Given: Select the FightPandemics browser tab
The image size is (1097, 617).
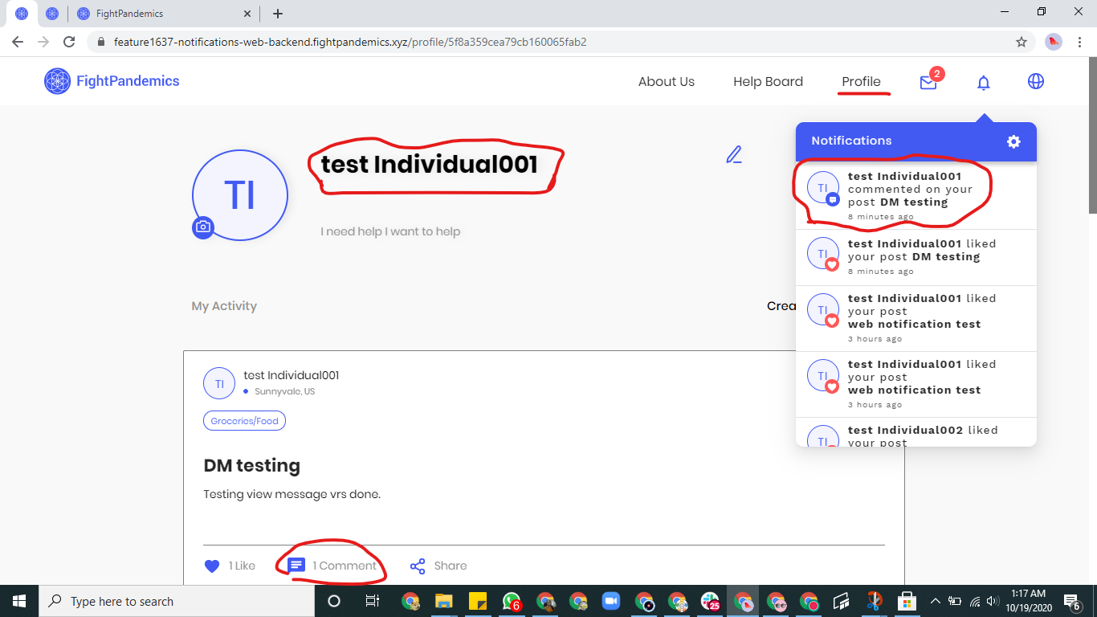Looking at the screenshot, I should pyautogui.click(x=164, y=14).
